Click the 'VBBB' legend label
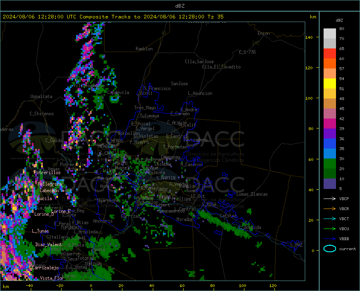Image resolution: width=360 pixels, height=291 pixels. tap(344, 239)
